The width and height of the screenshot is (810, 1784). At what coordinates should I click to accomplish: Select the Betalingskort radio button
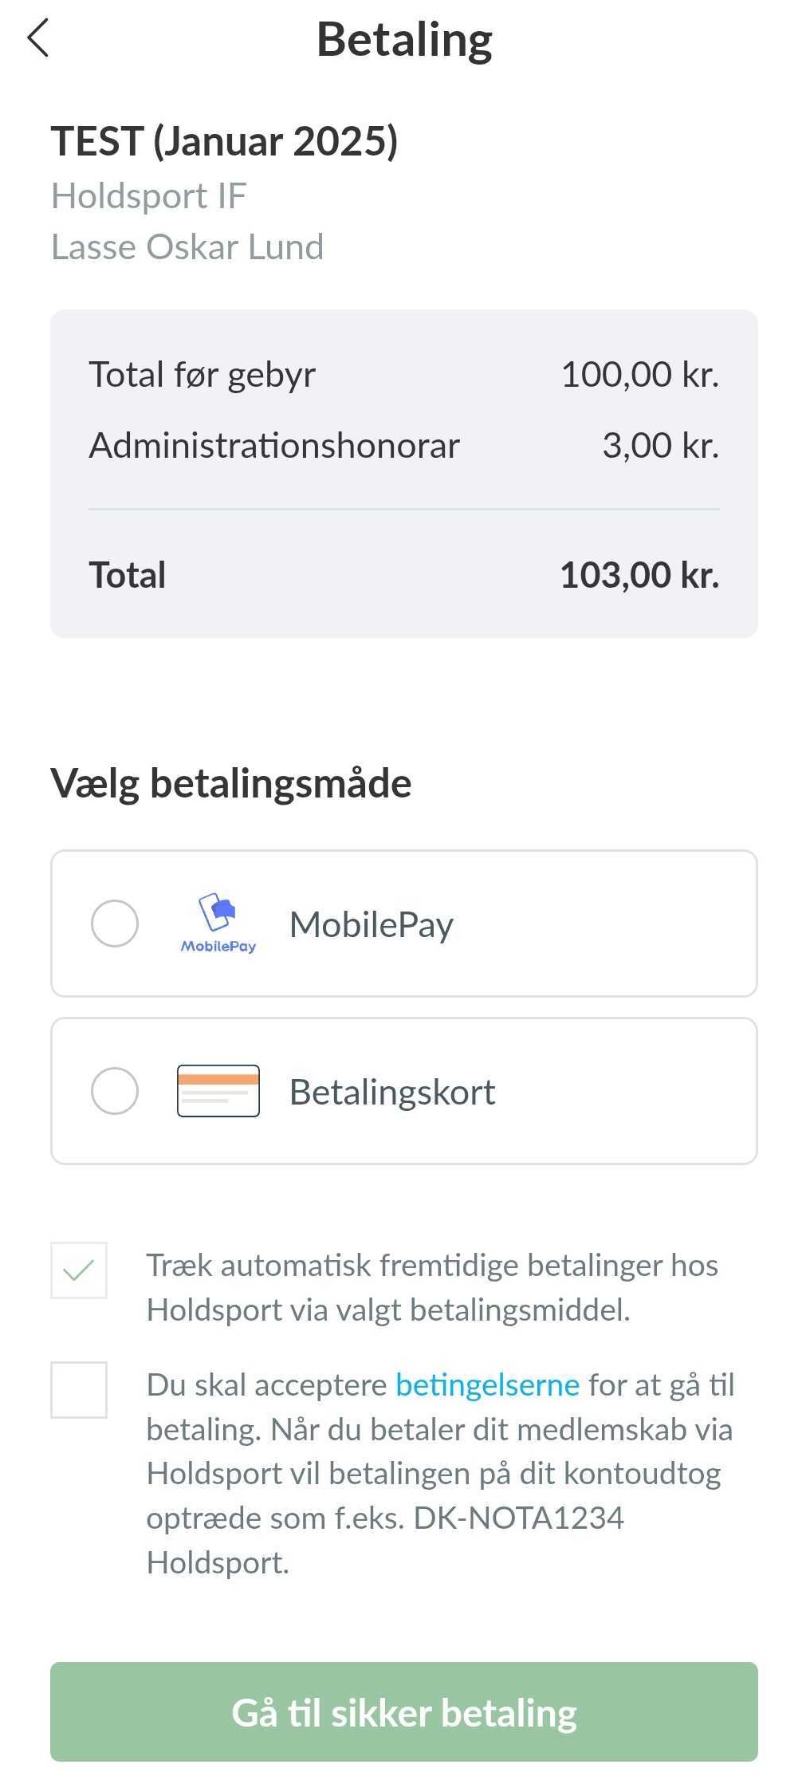pyautogui.click(x=115, y=1091)
